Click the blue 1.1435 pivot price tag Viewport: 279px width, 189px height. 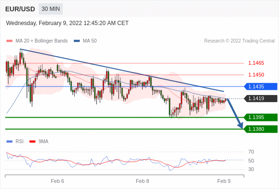coord(261,86)
